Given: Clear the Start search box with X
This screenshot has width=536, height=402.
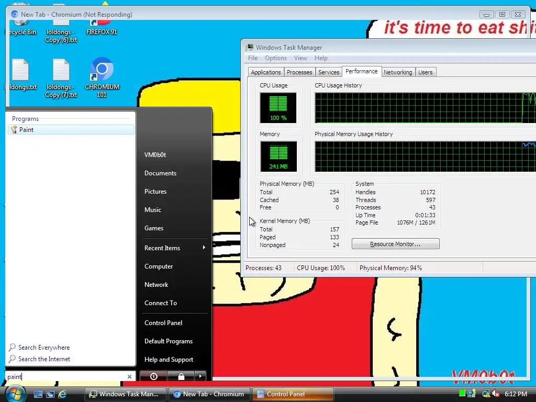Looking at the screenshot, I should 130,376.
